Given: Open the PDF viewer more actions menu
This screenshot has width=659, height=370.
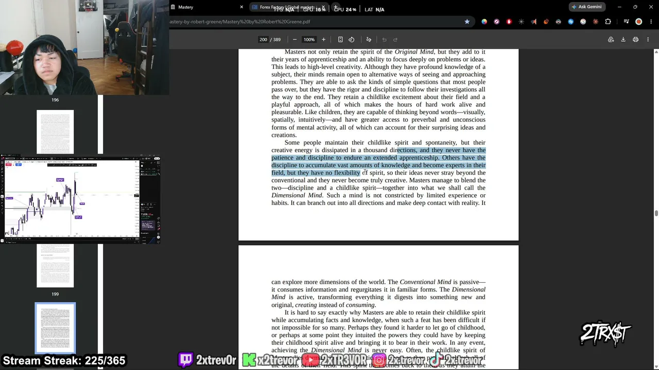Looking at the screenshot, I should [x=648, y=40].
